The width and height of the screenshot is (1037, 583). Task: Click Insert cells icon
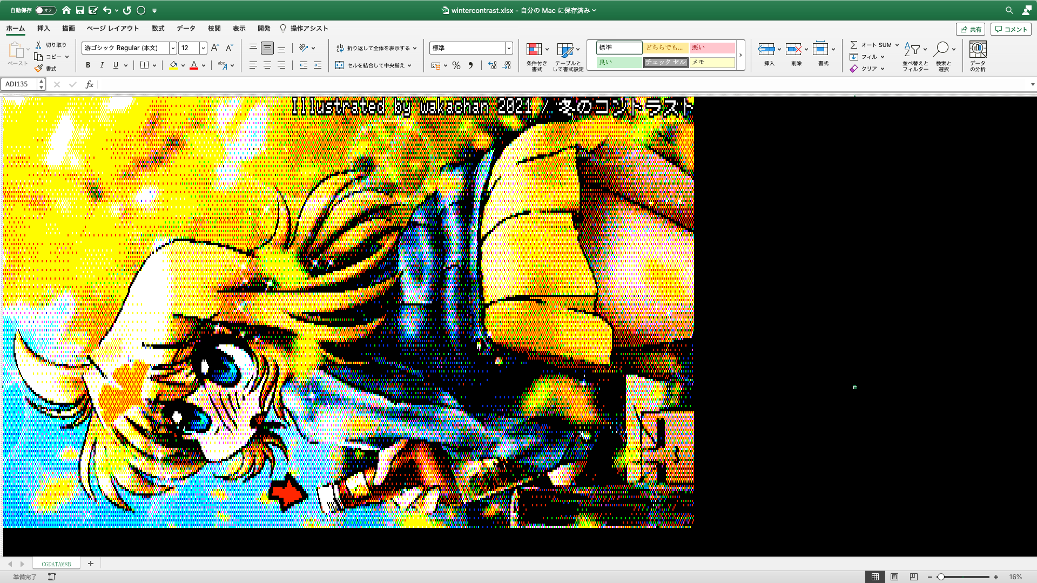pyautogui.click(x=766, y=50)
